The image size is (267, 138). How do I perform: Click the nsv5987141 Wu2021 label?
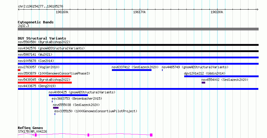click(35, 54)
